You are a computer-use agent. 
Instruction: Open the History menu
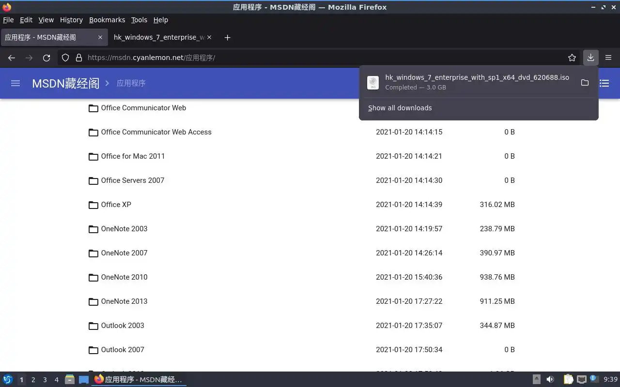(71, 20)
